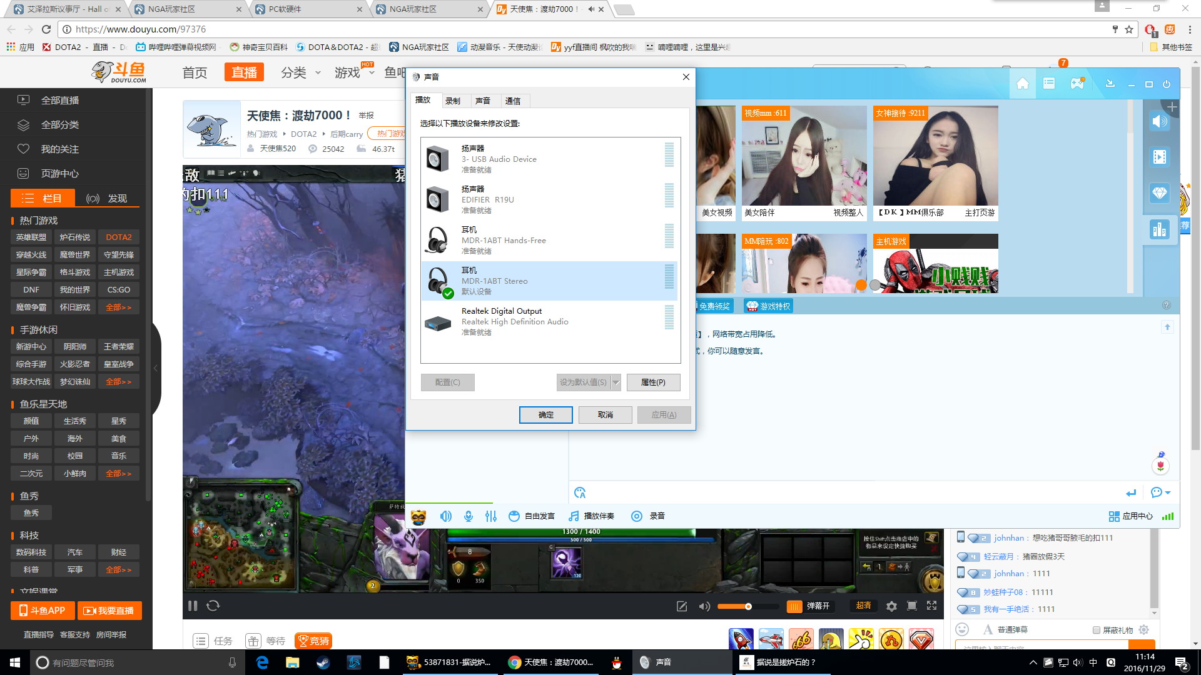The width and height of the screenshot is (1201, 675).
Task: Select 3- USB Audio Device speaker
Action: coord(549,159)
